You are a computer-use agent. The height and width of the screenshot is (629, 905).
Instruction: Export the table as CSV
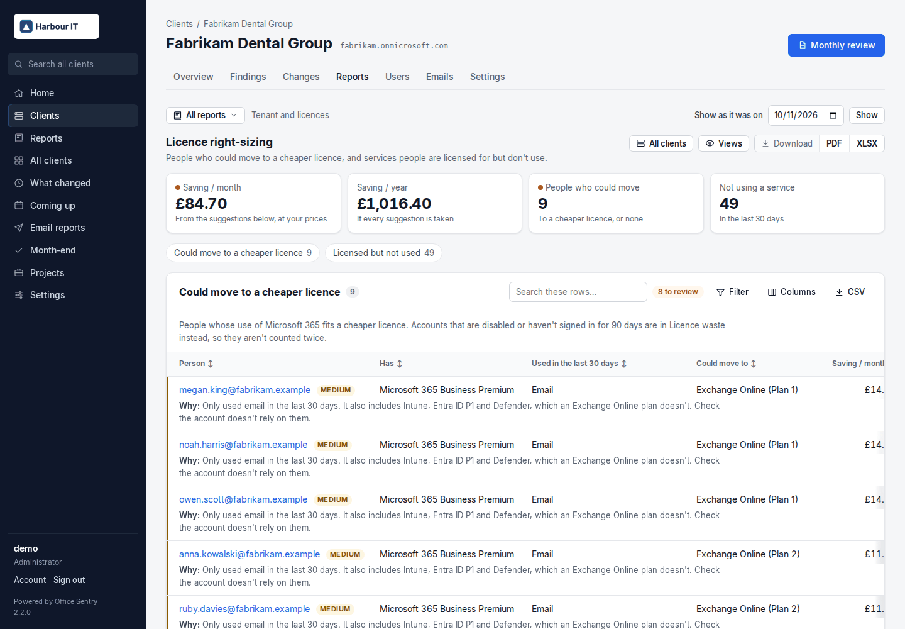click(x=850, y=292)
